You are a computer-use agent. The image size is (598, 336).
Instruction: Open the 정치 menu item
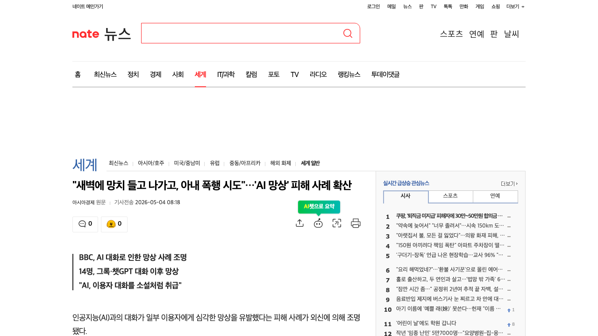[x=133, y=74]
